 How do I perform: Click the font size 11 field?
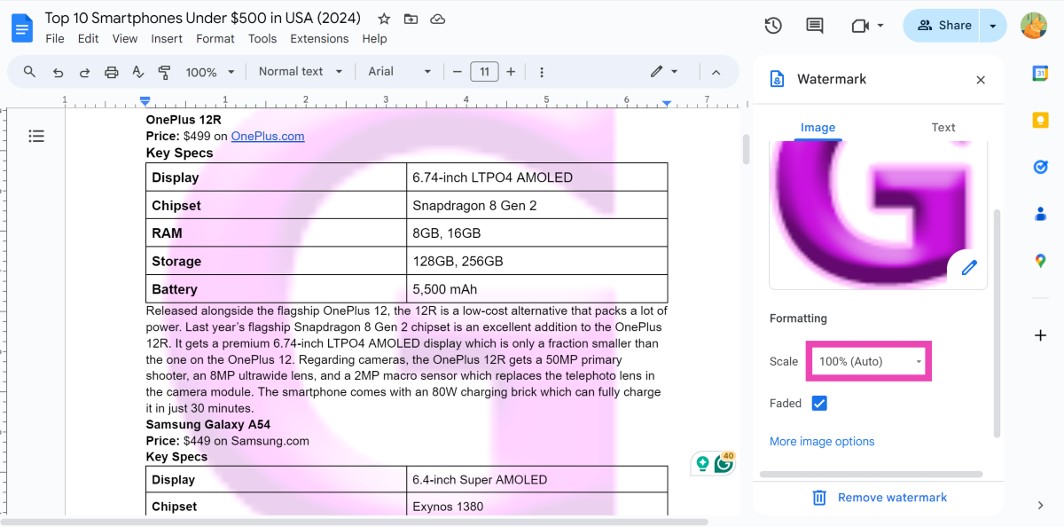coord(484,72)
